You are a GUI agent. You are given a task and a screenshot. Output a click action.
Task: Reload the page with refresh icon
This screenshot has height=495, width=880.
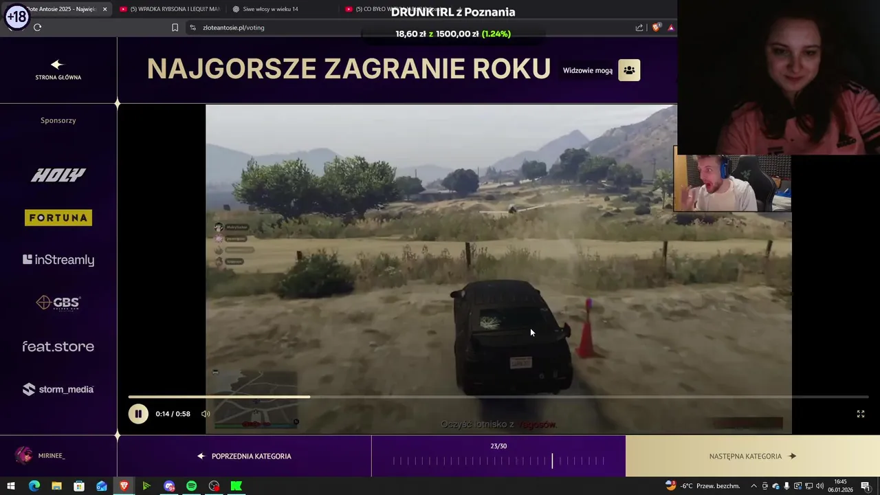point(37,27)
